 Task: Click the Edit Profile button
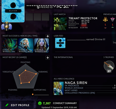(17, 105)
